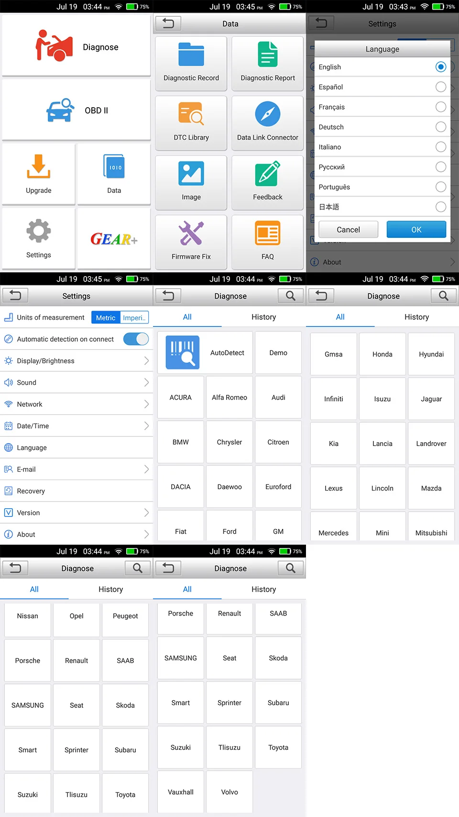The width and height of the screenshot is (459, 817).
Task: Open the DTC Library icon
Action: coord(191,114)
